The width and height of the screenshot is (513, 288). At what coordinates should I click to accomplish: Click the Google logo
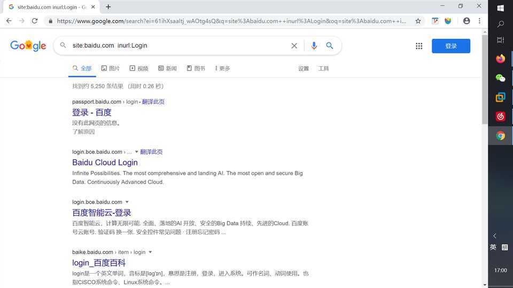tap(28, 46)
